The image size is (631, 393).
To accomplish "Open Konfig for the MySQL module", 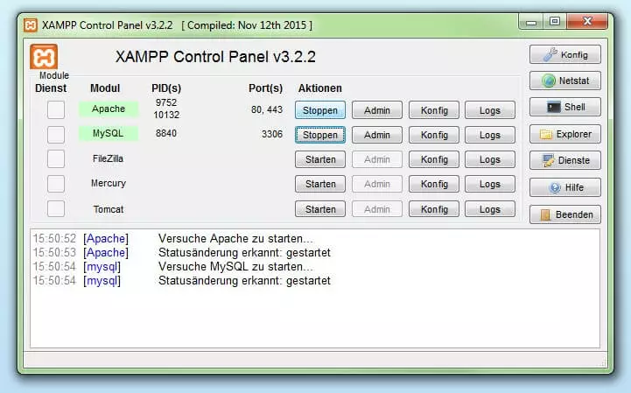I will click(x=434, y=135).
